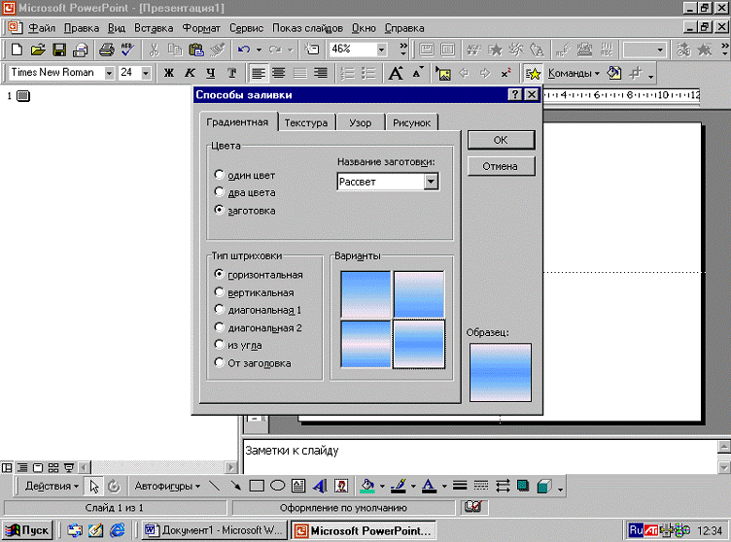Switch to the 'Текстура' tab

(306, 122)
